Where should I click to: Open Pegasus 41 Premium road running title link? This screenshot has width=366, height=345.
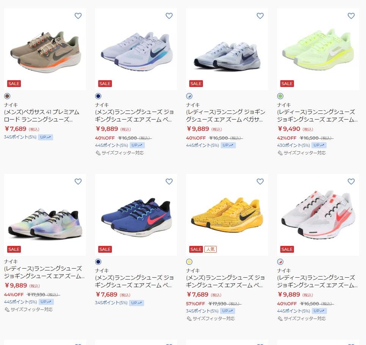(42, 116)
